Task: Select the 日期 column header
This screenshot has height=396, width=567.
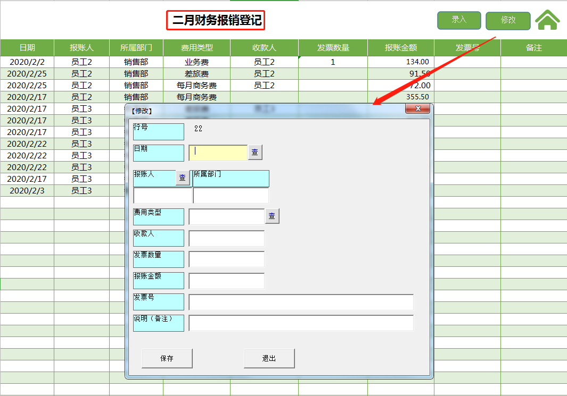Action: (27, 47)
